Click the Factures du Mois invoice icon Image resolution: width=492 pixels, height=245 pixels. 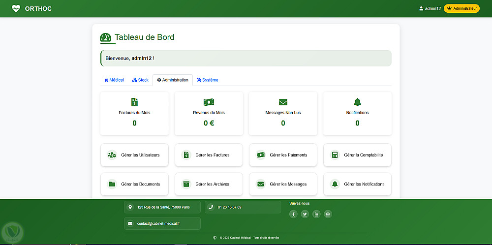click(x=134, y=102)
